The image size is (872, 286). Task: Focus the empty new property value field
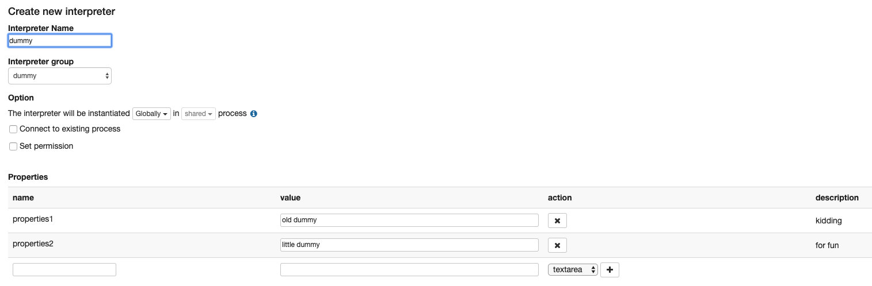tap(409, 270)
